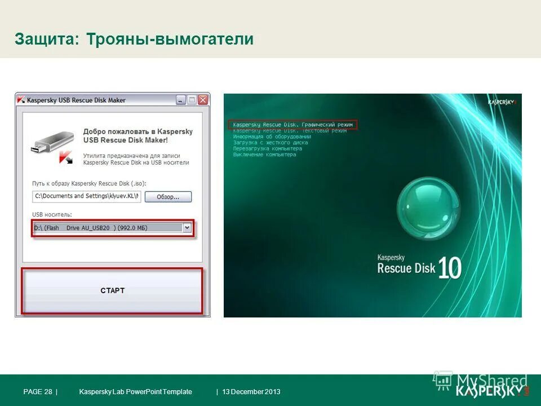Image resolution: width=541 pixels, height=406 pixels.
Task: Click Обзор to browse for the ISO
Action: coord(169,197)
